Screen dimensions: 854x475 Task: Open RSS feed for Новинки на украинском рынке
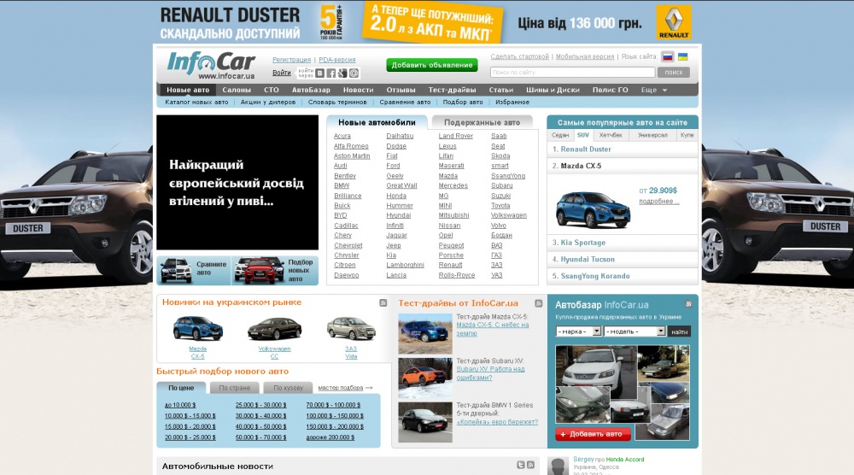coord(383,303)
